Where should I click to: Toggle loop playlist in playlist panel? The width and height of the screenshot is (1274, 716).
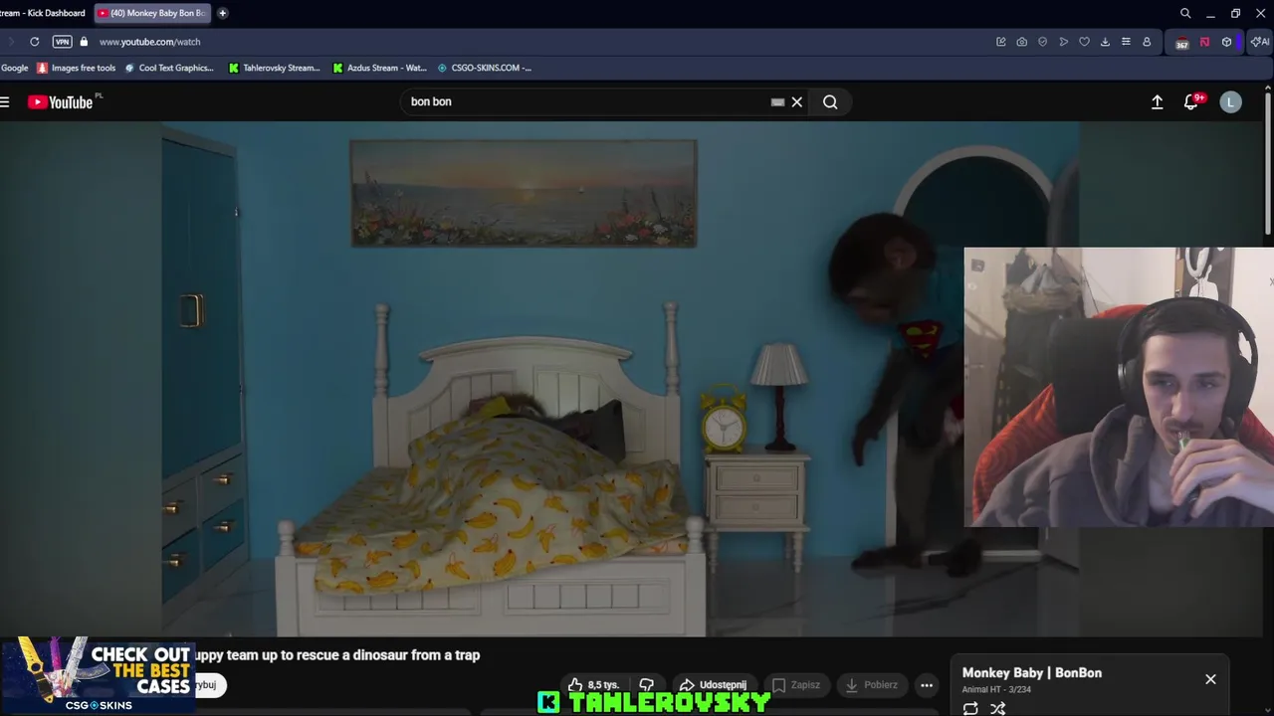(x=970, y=708)
